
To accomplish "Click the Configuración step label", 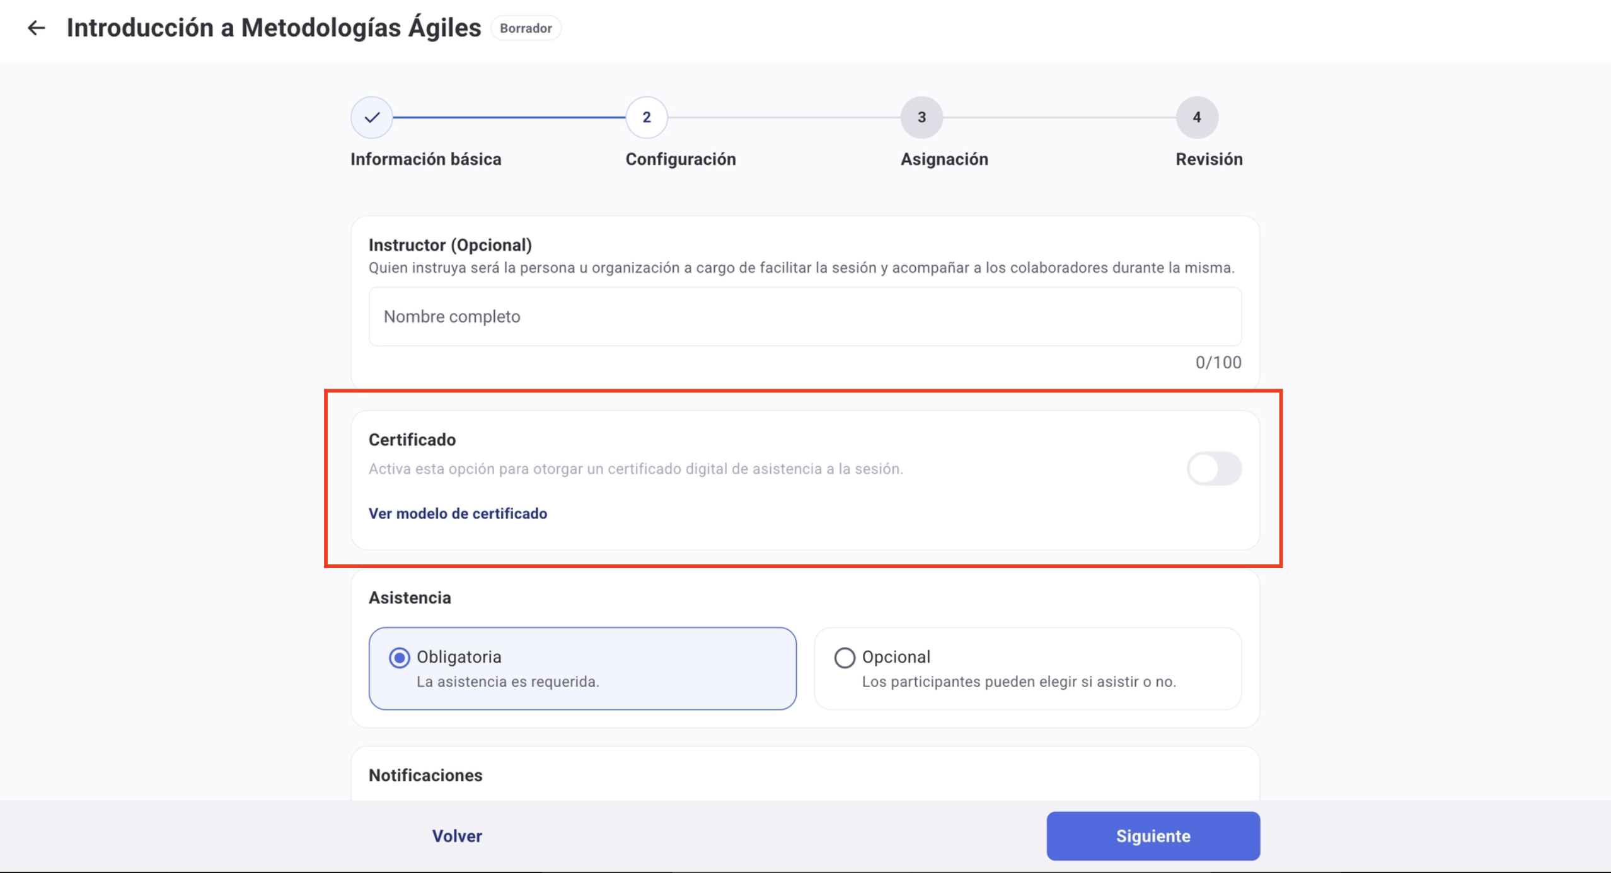I will pyautogui.click(x=681, y=159).
